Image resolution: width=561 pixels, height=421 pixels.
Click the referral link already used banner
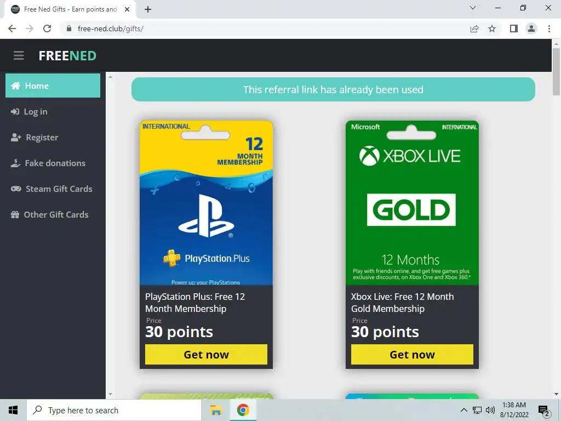click(x=333, y=89)
